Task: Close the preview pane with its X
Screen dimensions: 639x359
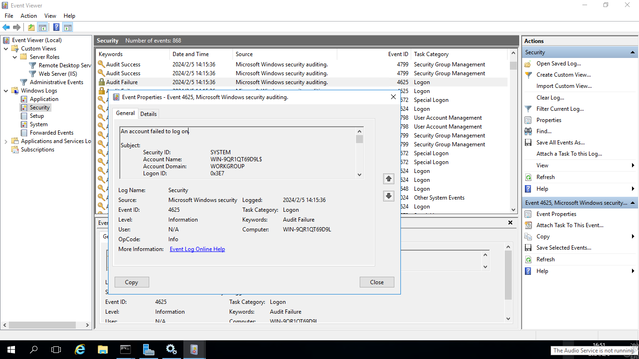Action: pyautogui.click(x=510, y=223)
